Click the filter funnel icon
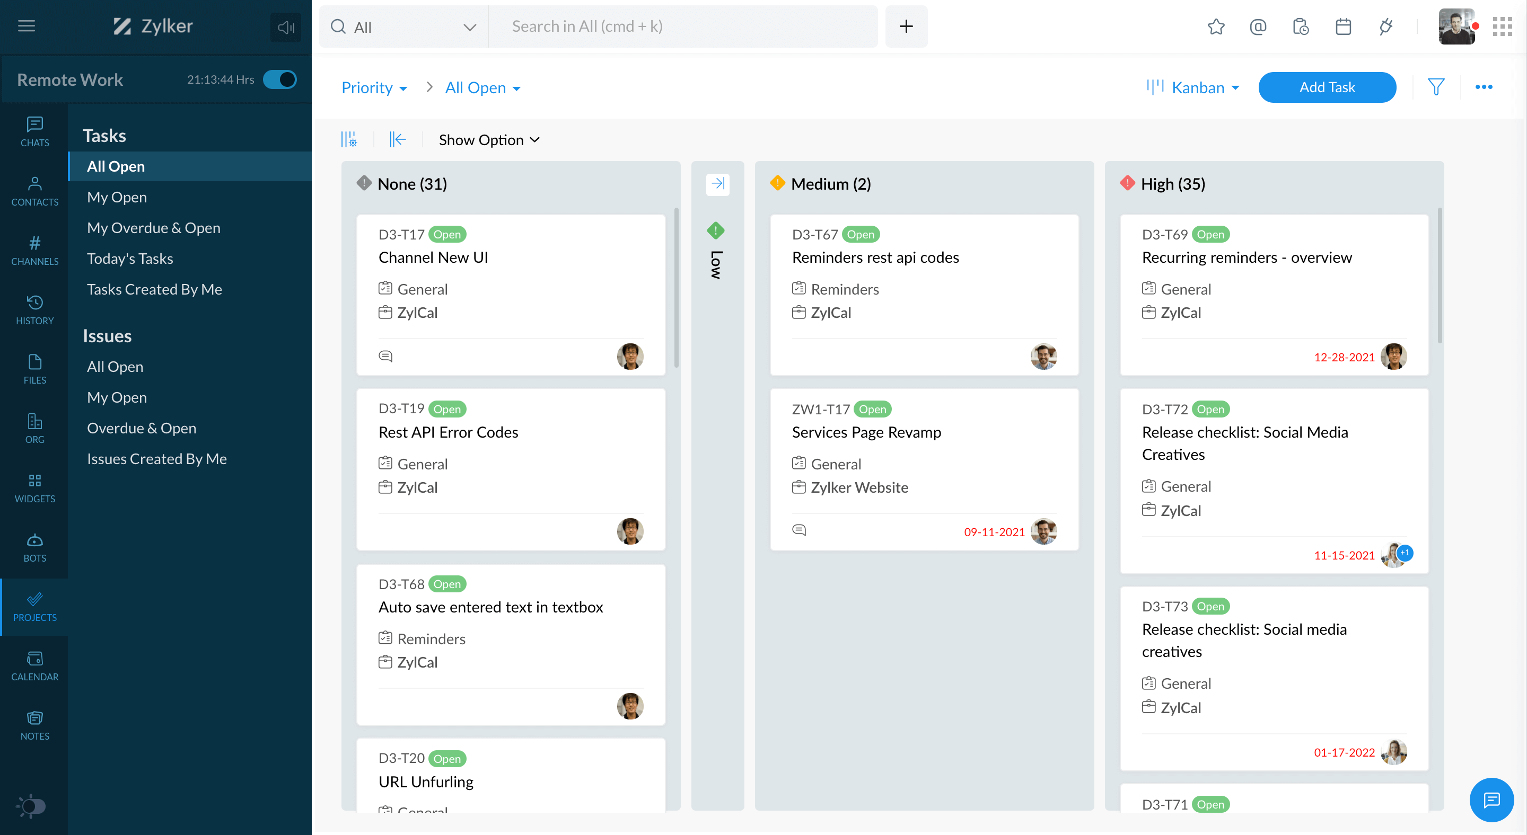The width and height of the screenshot is (1527, 835). 1435,87
